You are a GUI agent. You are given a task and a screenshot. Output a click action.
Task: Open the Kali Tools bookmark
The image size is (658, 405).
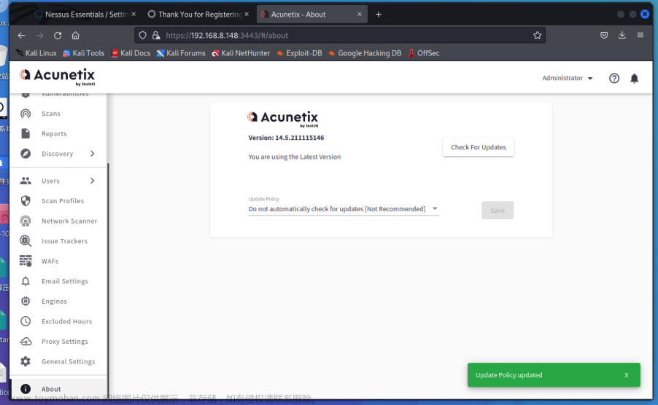83,53
